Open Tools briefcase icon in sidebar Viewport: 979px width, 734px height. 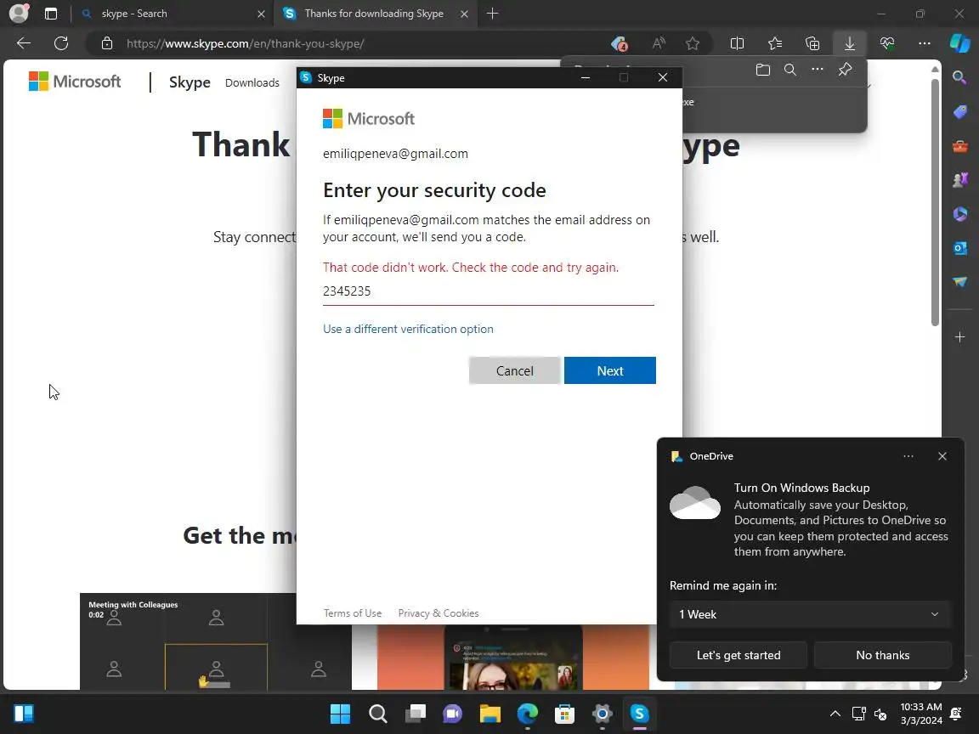pyautogui.click(x=959, y=146)
